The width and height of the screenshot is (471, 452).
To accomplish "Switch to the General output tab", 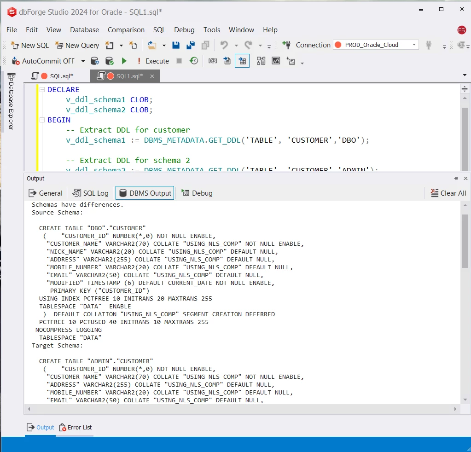I will click(x=46, y=193).
